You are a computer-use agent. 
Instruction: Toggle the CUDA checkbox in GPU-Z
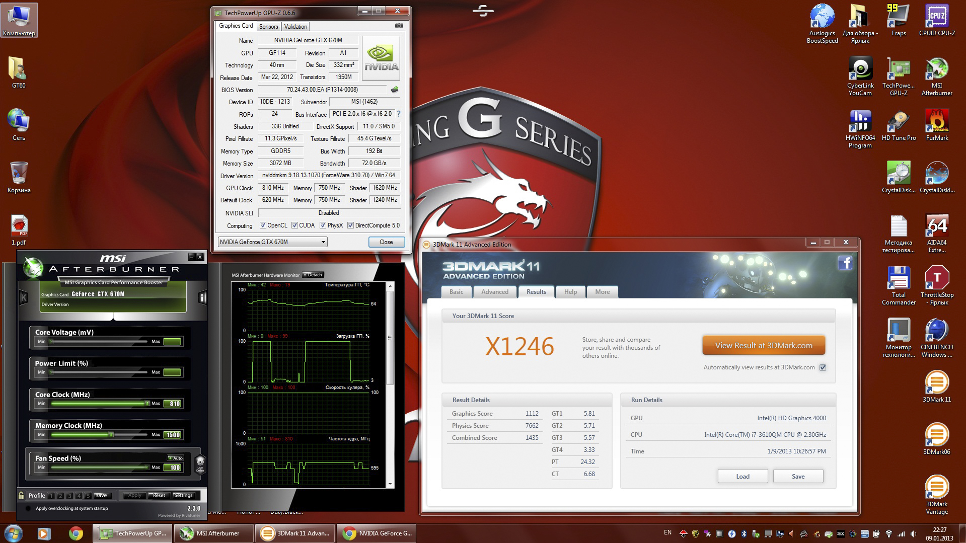click(x=294, y=225)
